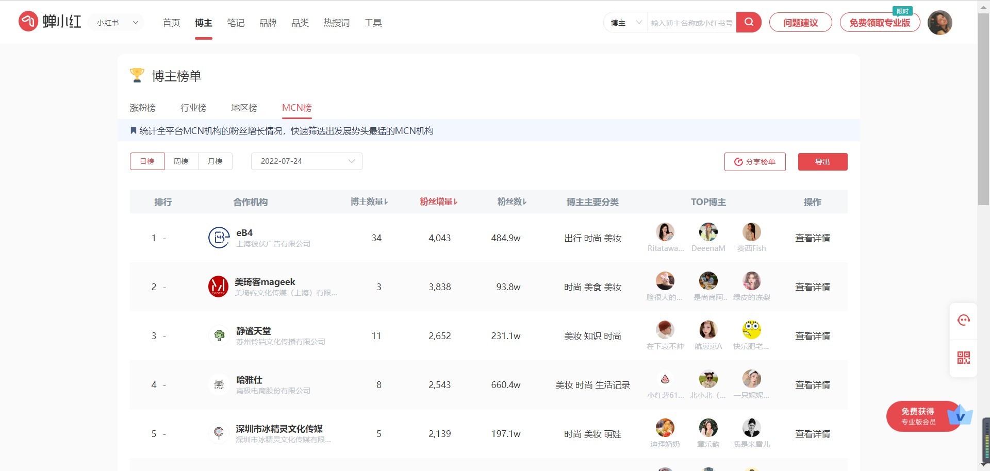Sort by 粉丝数 column

[x=512, y=201]
